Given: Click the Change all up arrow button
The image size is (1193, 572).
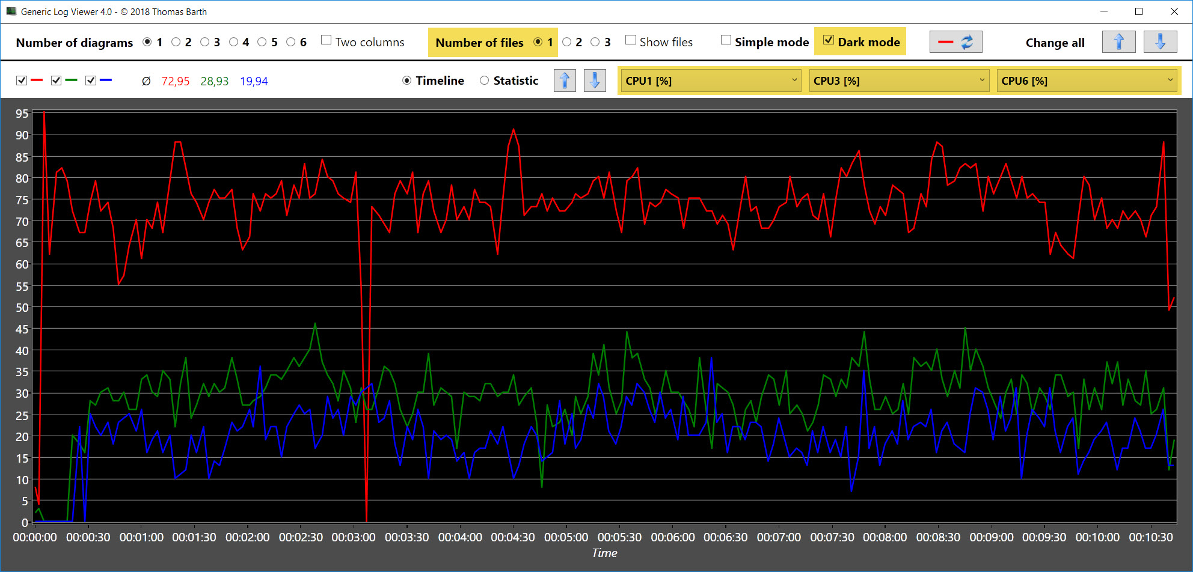Looking at the screenshot, I should tap(1118, 42).
